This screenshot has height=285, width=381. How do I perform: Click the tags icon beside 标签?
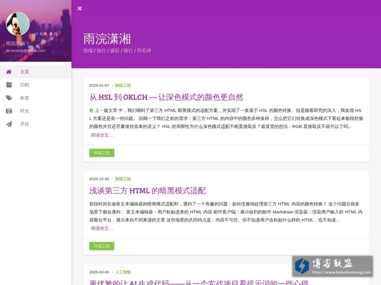[9, 98]
